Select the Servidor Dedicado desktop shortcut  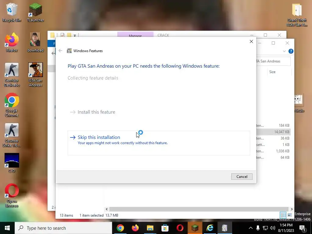pos(12,75)
